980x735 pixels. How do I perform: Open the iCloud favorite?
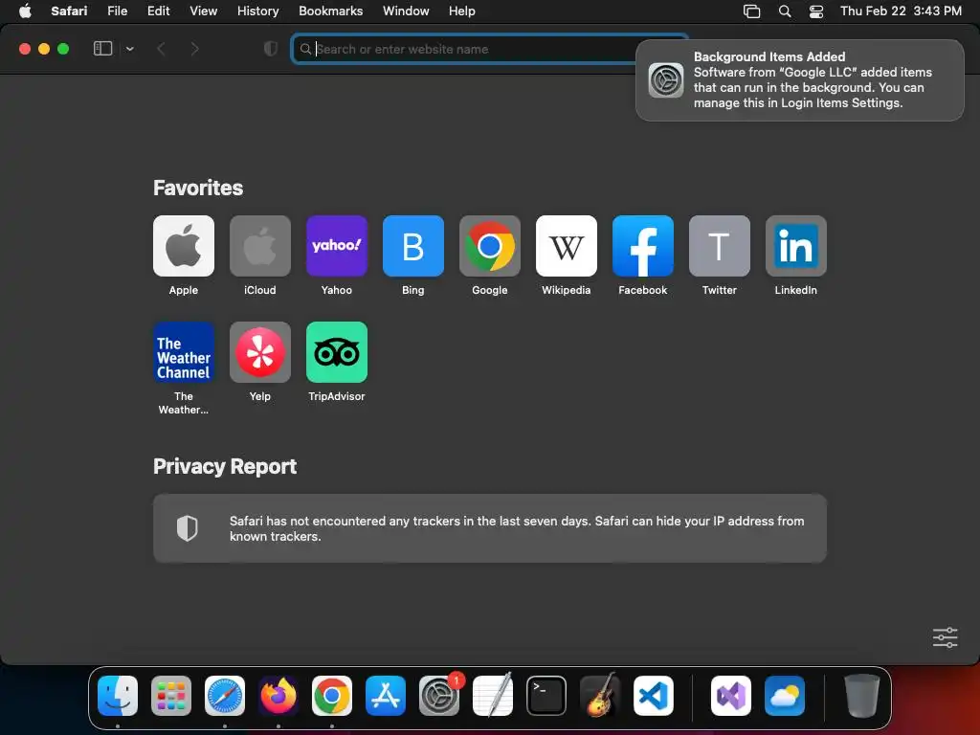[260, 246]
